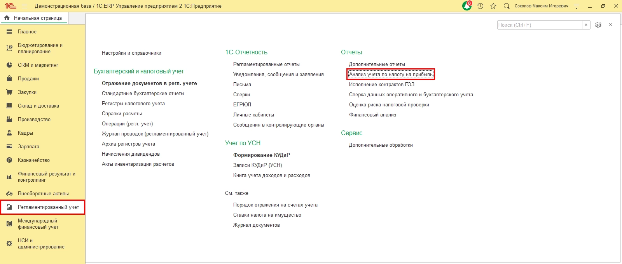Open favorites star icon
Image resolution: width=622 pixels, height=264 pixels.
pyautogui.click(x=493, y=6)
